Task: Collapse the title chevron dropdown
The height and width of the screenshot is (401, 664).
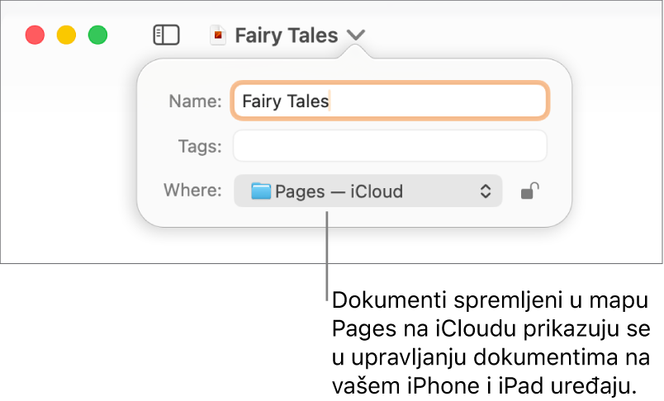Action: tap(356, 35)
